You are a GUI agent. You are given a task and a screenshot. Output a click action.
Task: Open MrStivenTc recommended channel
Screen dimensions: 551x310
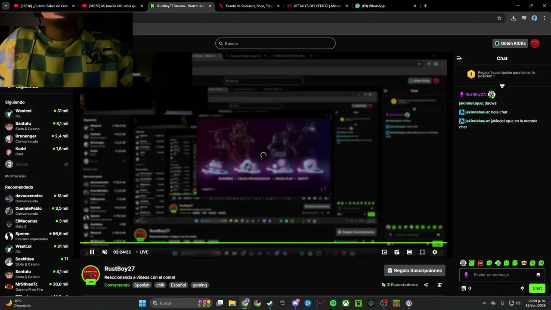tap(37, 287)
